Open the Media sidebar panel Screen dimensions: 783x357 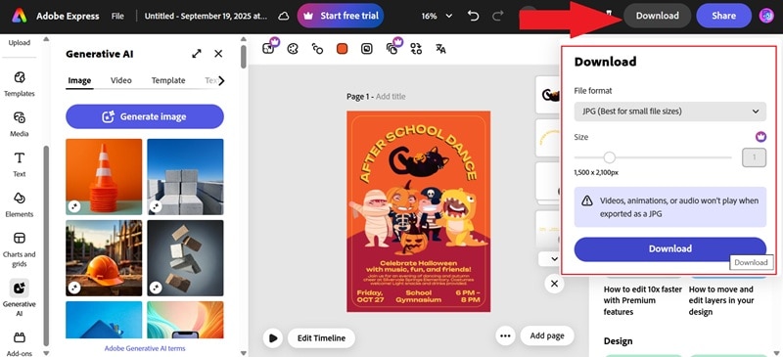[20, 124]
